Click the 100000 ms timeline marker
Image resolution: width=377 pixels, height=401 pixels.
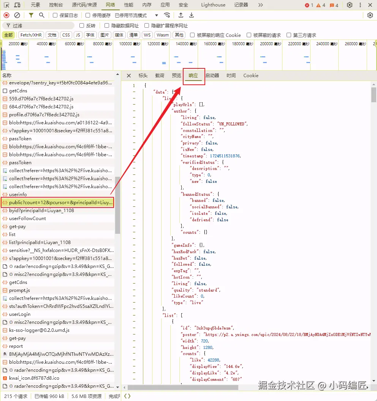[x=130, y=44]
